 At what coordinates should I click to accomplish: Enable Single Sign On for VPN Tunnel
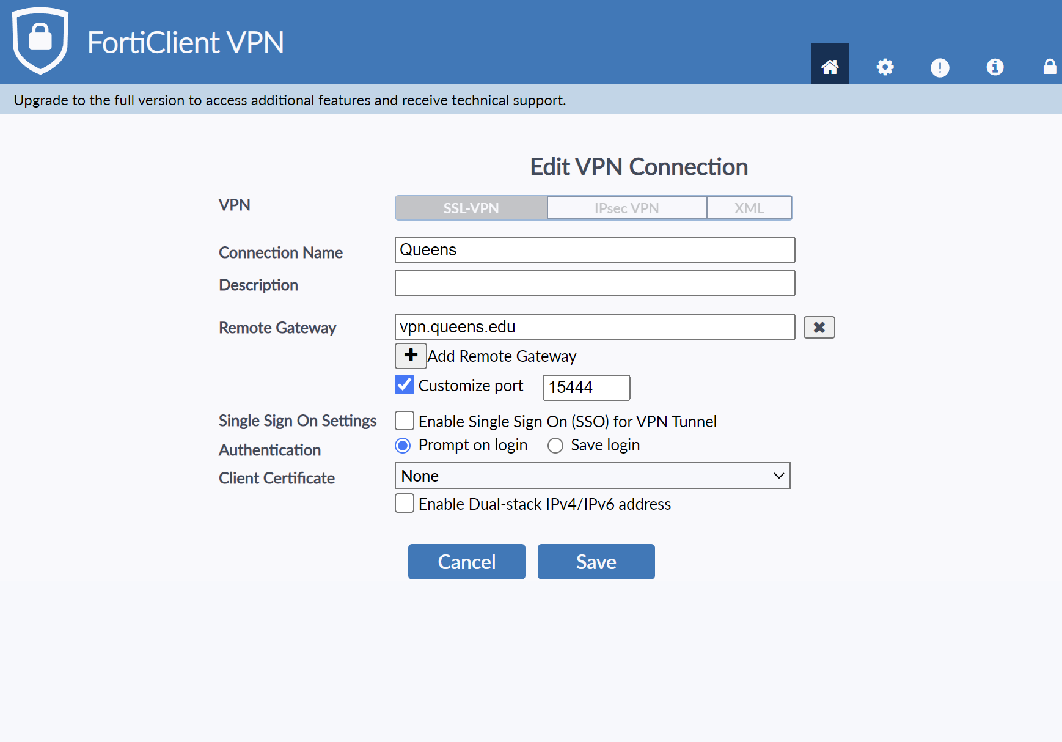click(x=405, y=421)
